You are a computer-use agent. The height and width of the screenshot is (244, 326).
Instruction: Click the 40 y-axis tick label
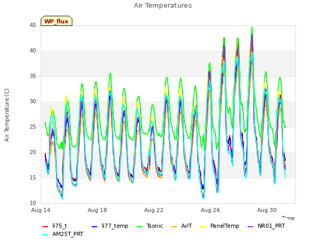[x=33, y=51]
